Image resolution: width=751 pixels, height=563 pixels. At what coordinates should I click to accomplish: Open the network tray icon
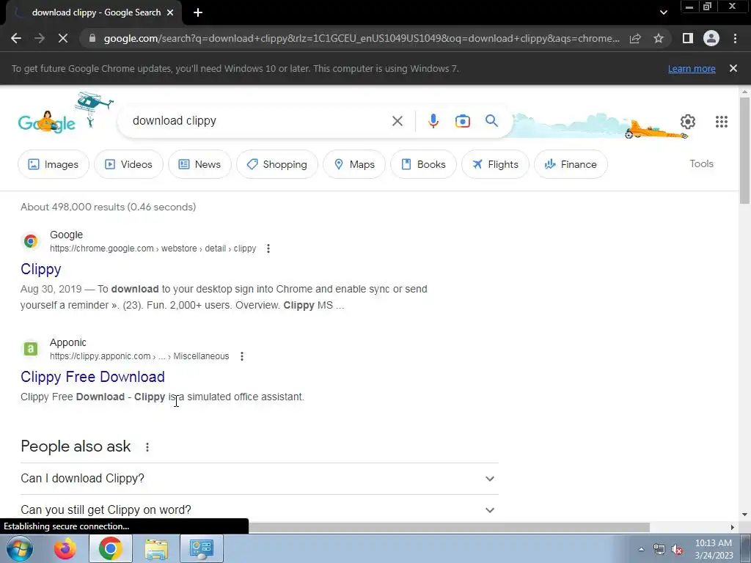[659, 550]
